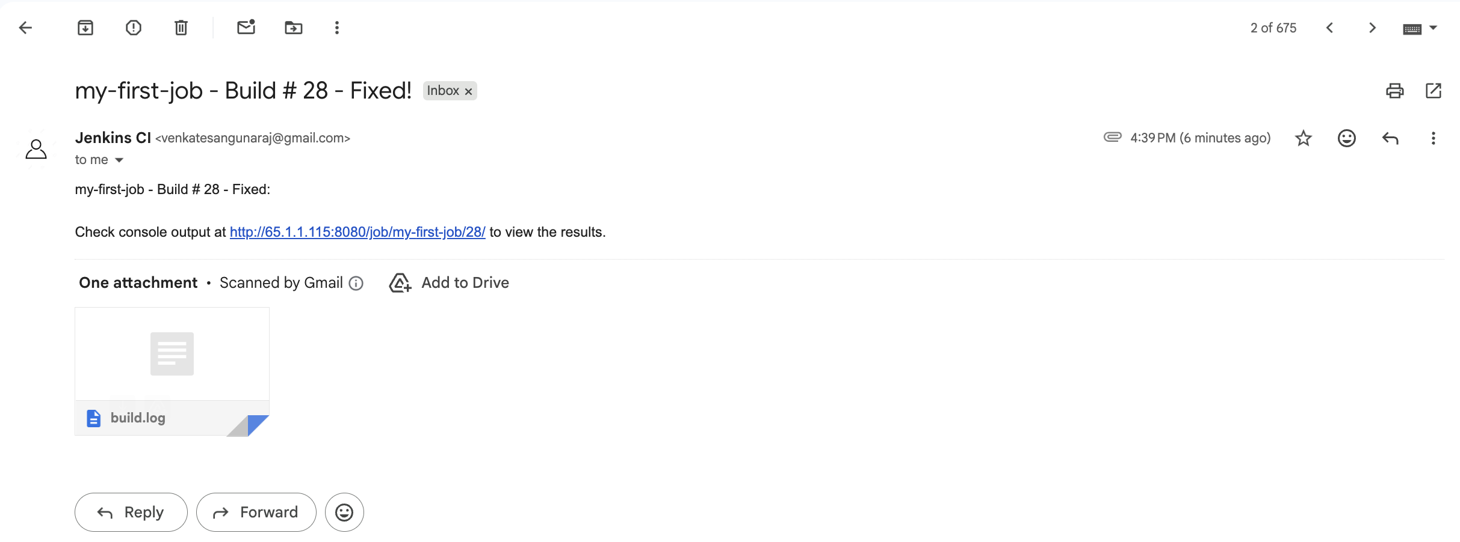Click the email subject heading
Viewport: 1460px width, 542px height.
tap(243, 91)
